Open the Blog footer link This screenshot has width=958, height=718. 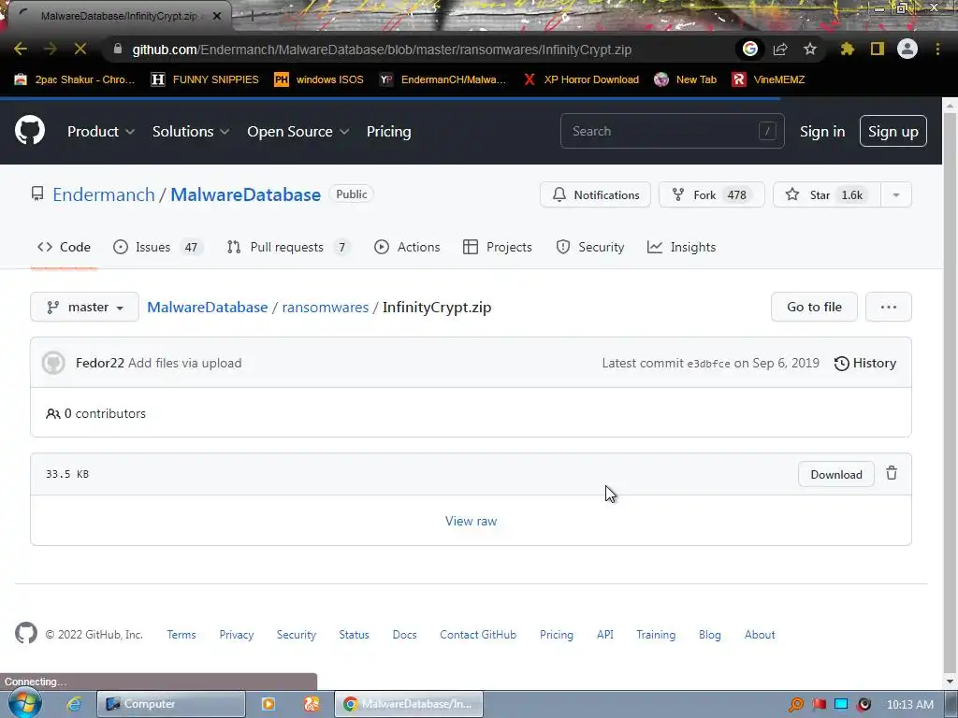click(709, 635)
